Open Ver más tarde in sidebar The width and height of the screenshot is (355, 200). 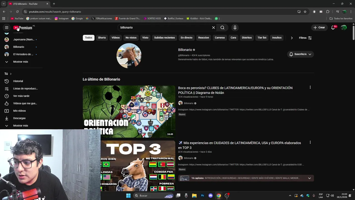21,96
